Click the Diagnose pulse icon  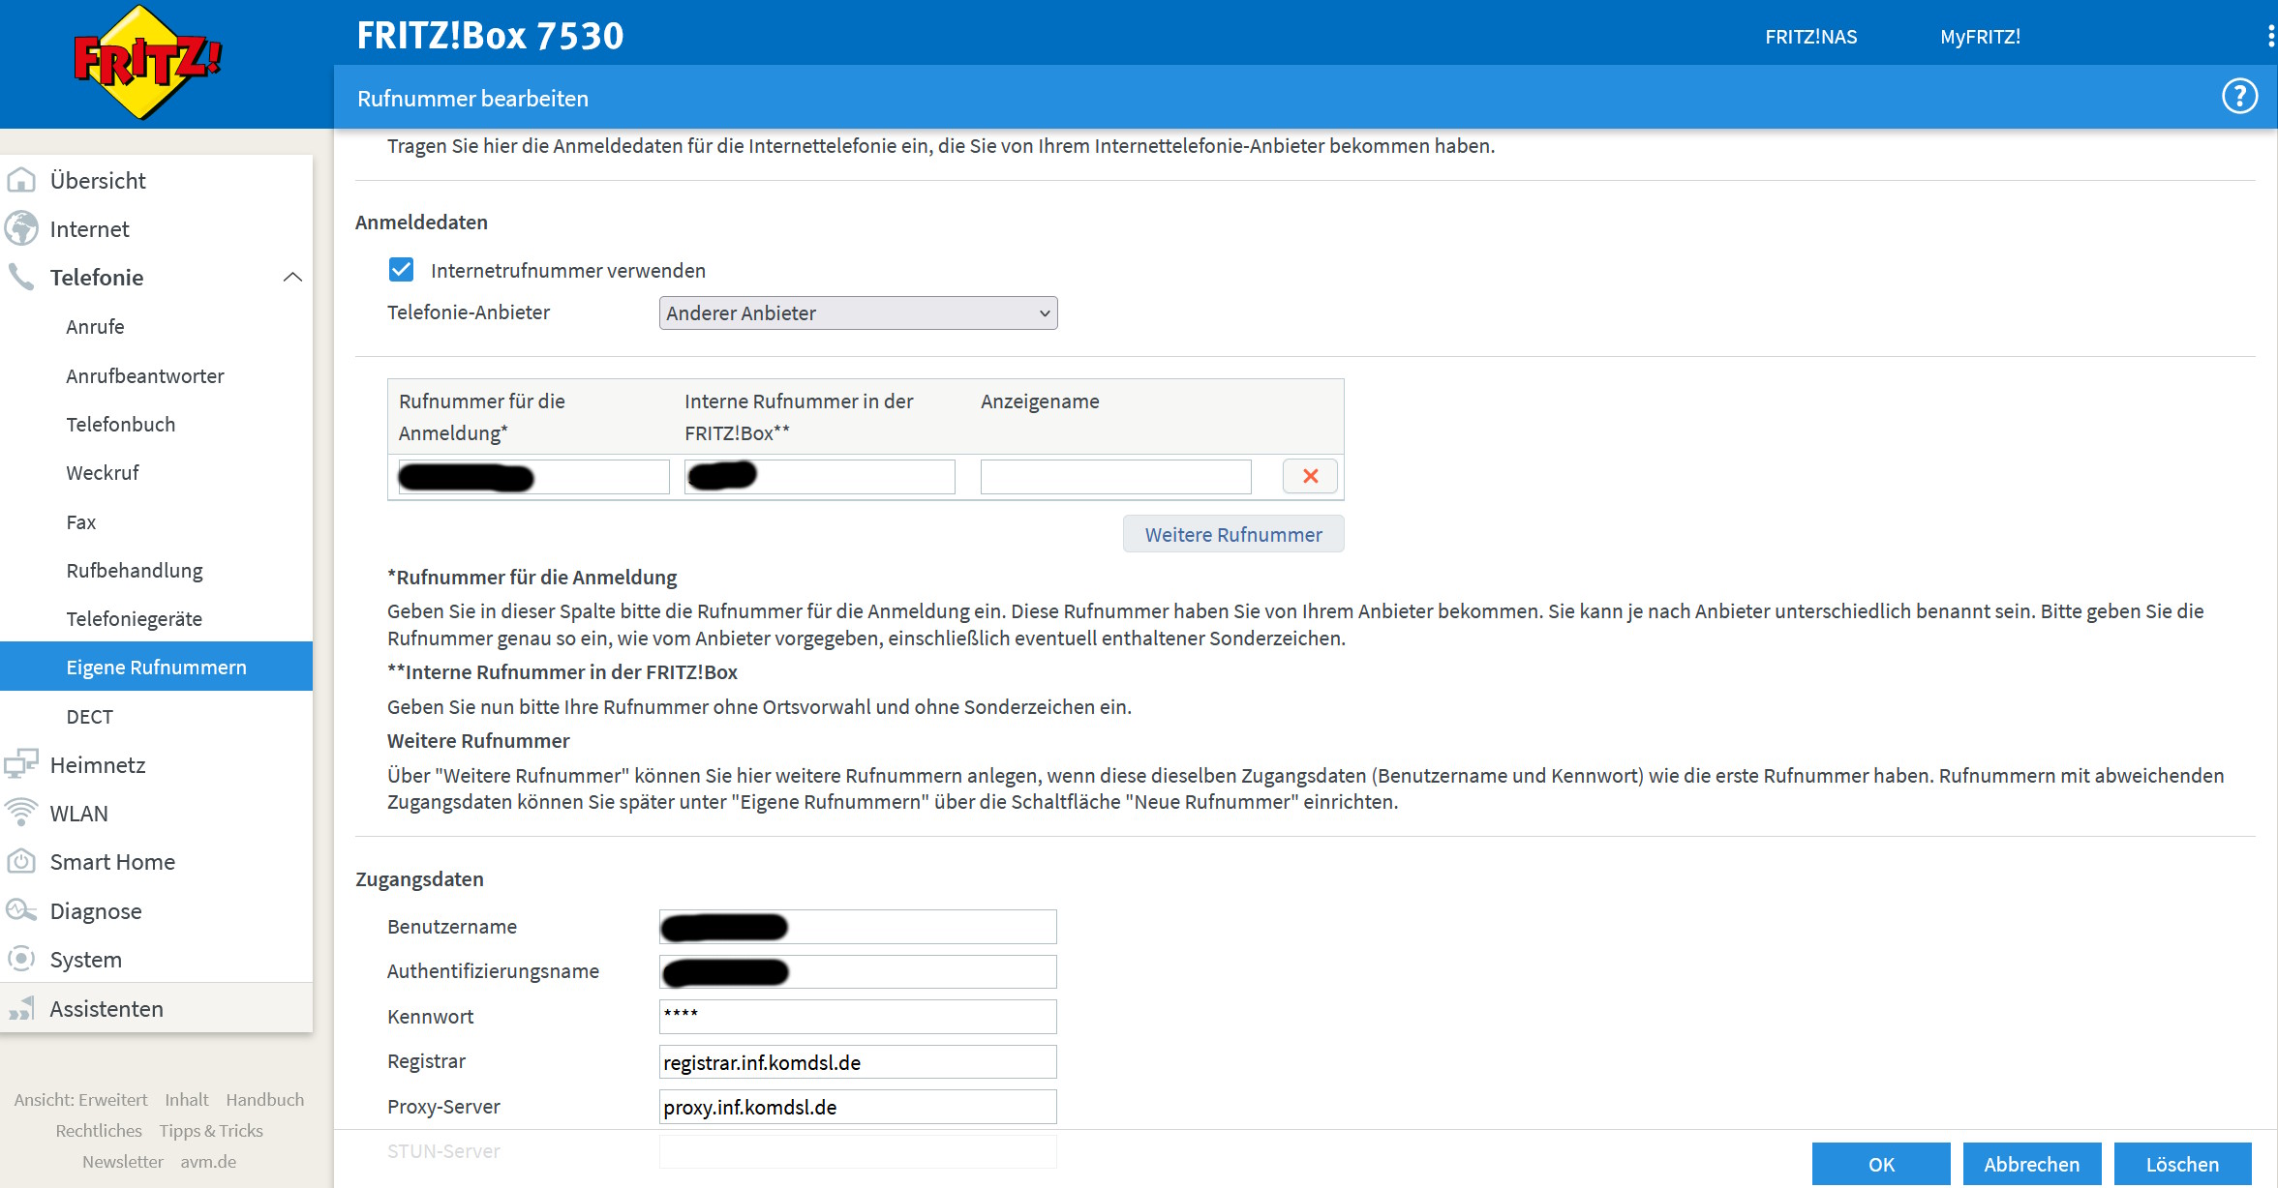(x=21, y=910)
